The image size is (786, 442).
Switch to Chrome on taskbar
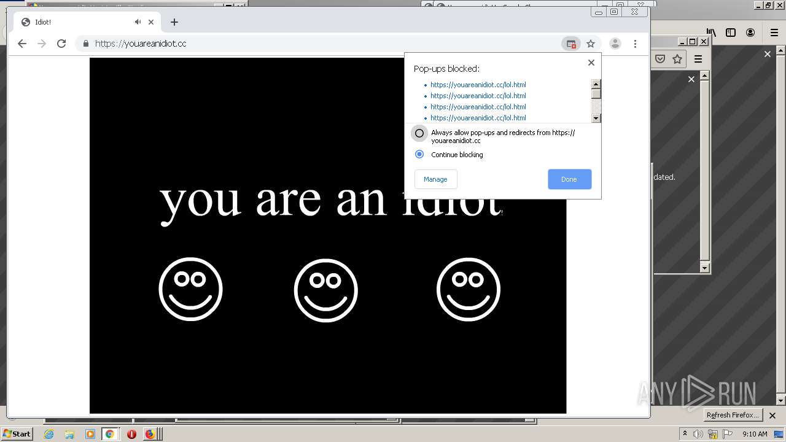110,434
